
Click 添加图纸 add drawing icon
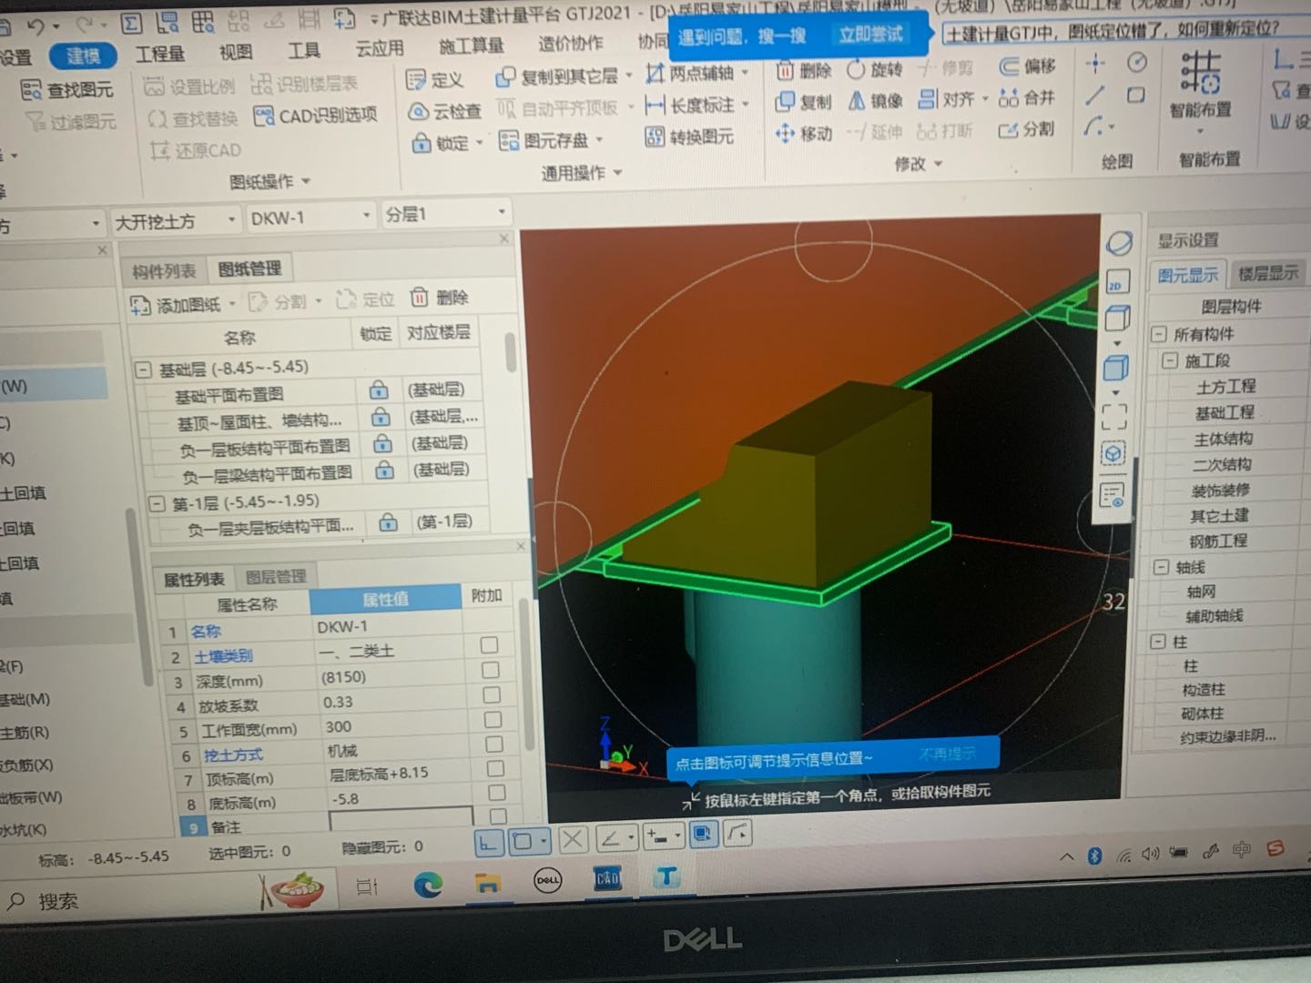tap(140, 305)
